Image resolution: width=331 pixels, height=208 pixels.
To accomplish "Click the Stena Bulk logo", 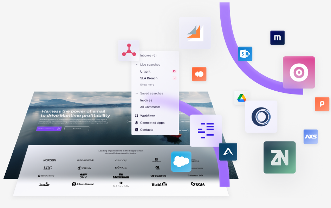I will [x=121, y=176].
